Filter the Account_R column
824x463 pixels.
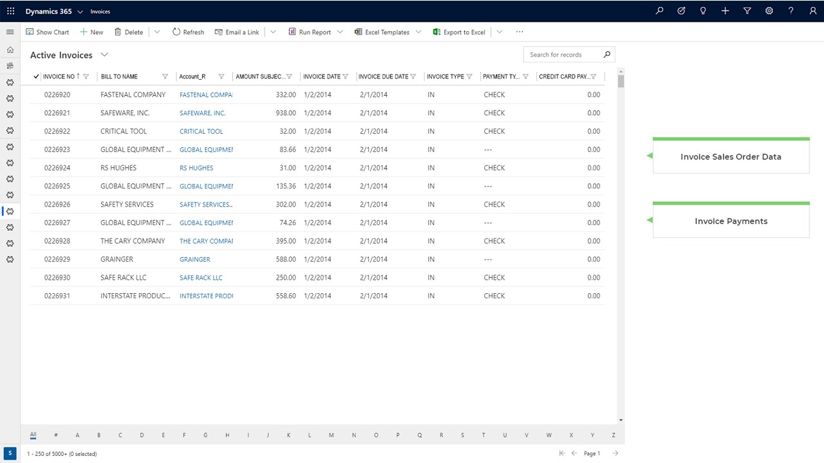221,77
